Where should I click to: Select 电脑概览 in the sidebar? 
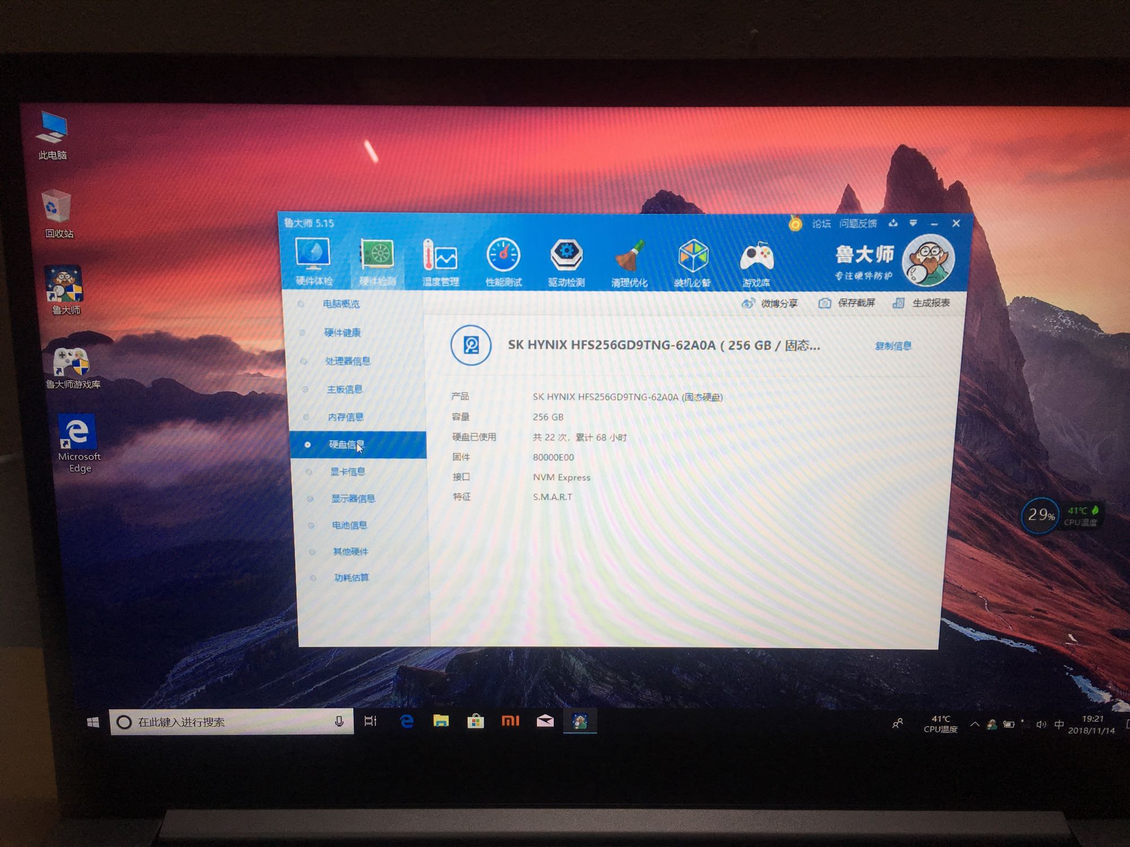(341, 304)
